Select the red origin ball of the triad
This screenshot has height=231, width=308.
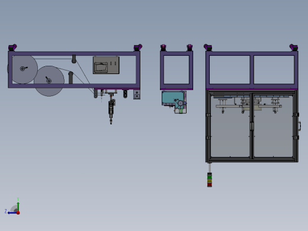click(18, 213)
